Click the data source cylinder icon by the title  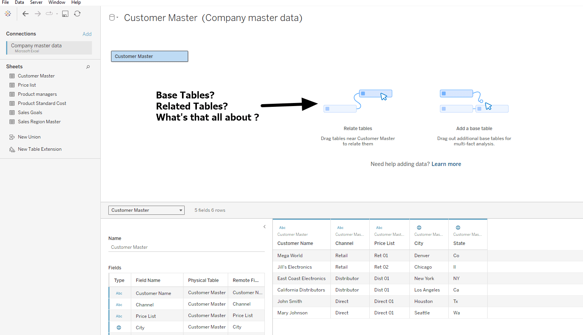coord(112,18)
